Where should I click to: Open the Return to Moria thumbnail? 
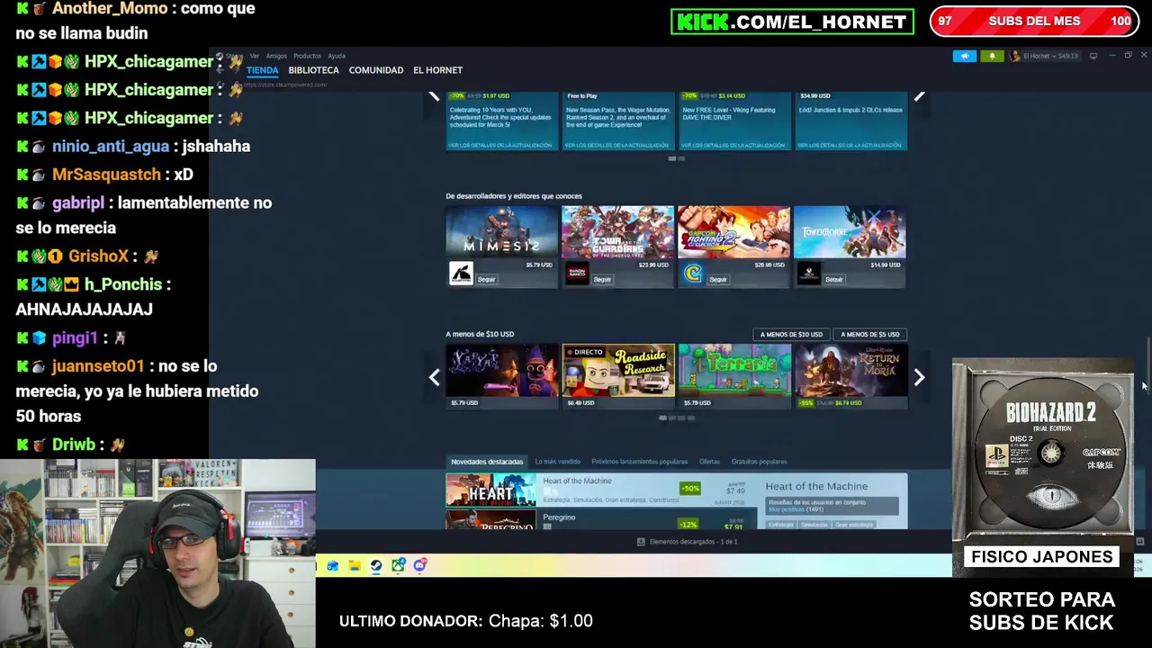850,370
